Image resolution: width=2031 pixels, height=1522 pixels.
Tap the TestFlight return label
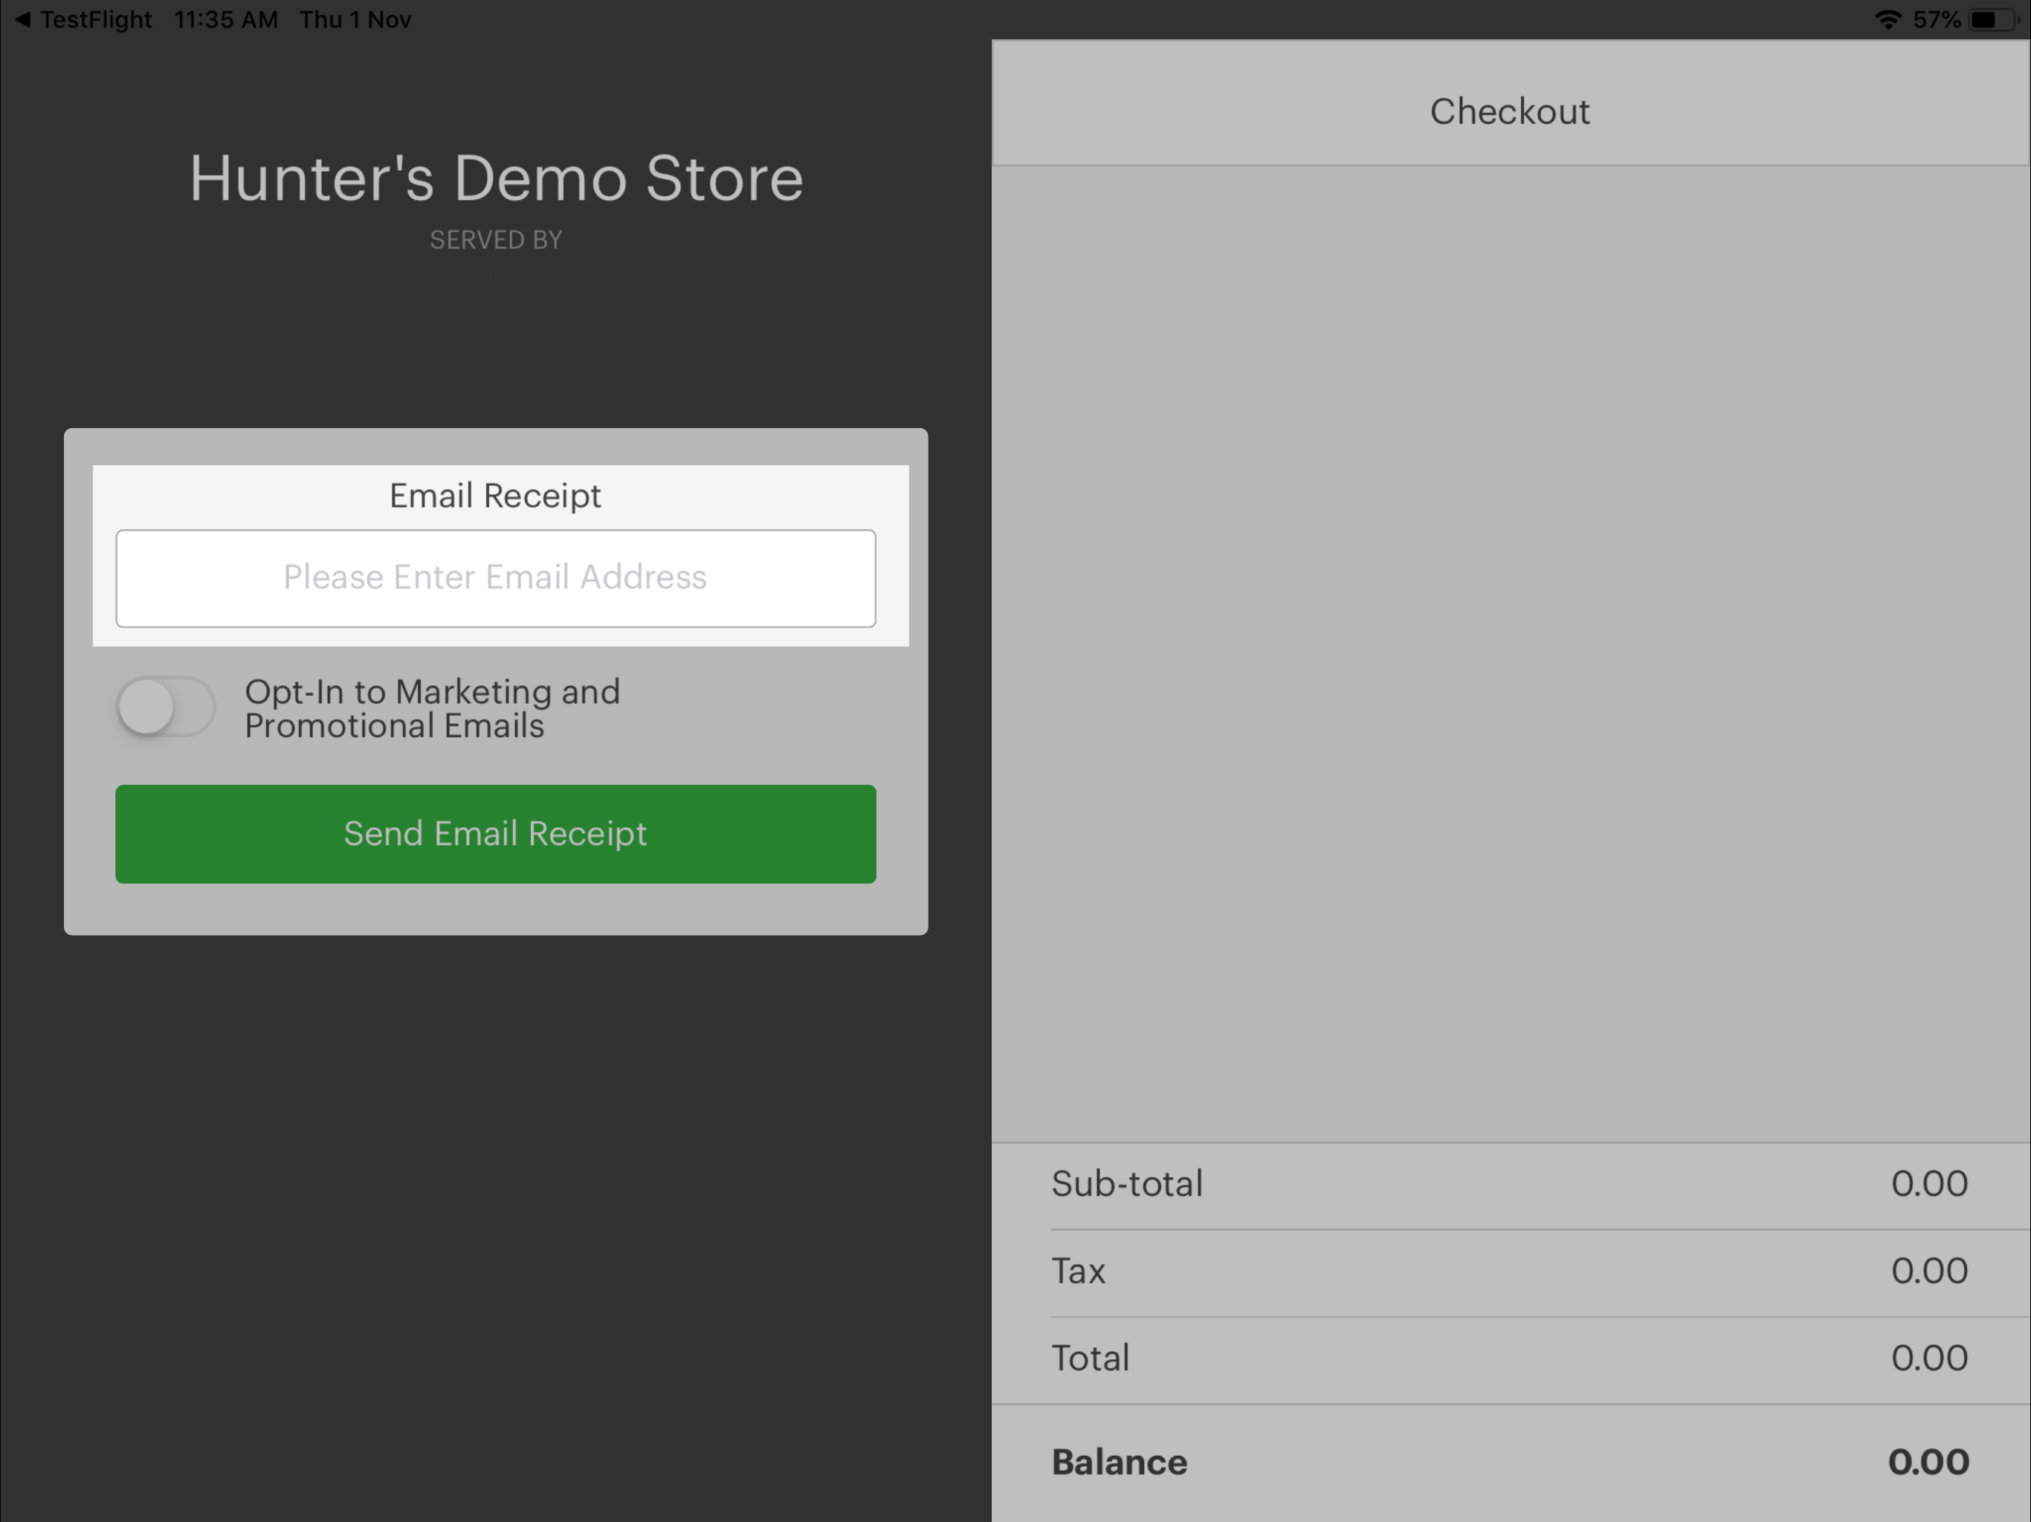(95, 19)
